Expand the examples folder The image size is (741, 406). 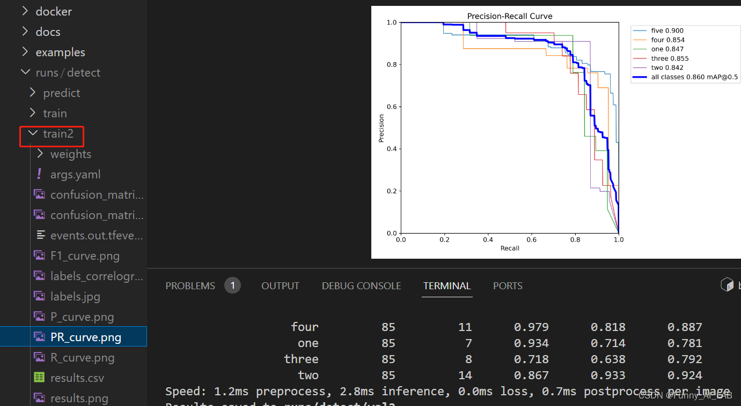[25, 52]
